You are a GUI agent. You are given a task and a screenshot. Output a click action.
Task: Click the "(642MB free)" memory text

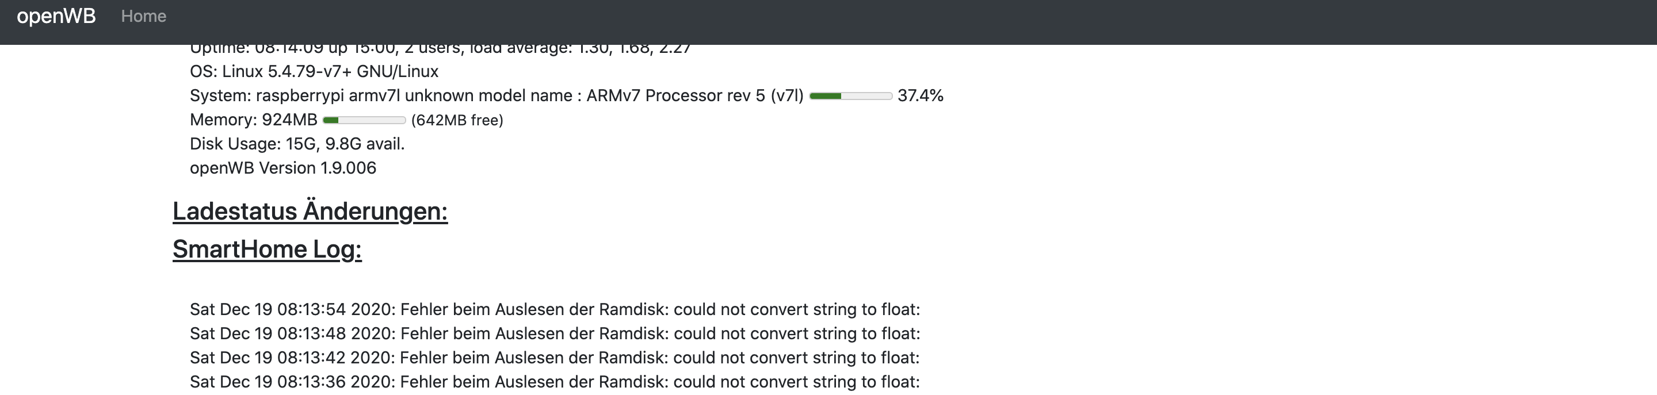[457, 120]
